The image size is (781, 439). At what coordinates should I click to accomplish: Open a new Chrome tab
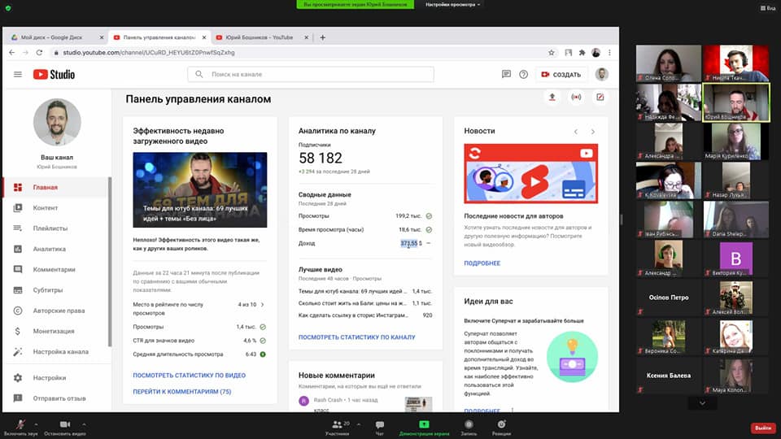point(322,37)
